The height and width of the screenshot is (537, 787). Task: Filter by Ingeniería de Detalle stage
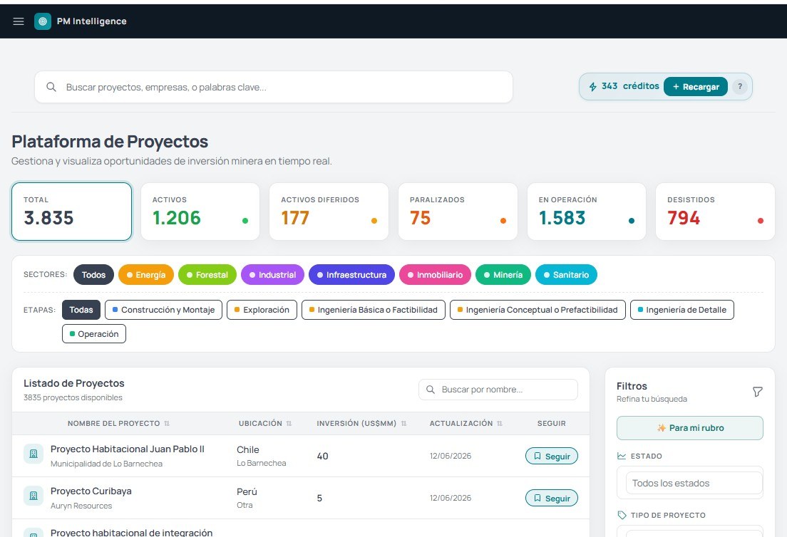pyautogui.click(x=682, y=310)
